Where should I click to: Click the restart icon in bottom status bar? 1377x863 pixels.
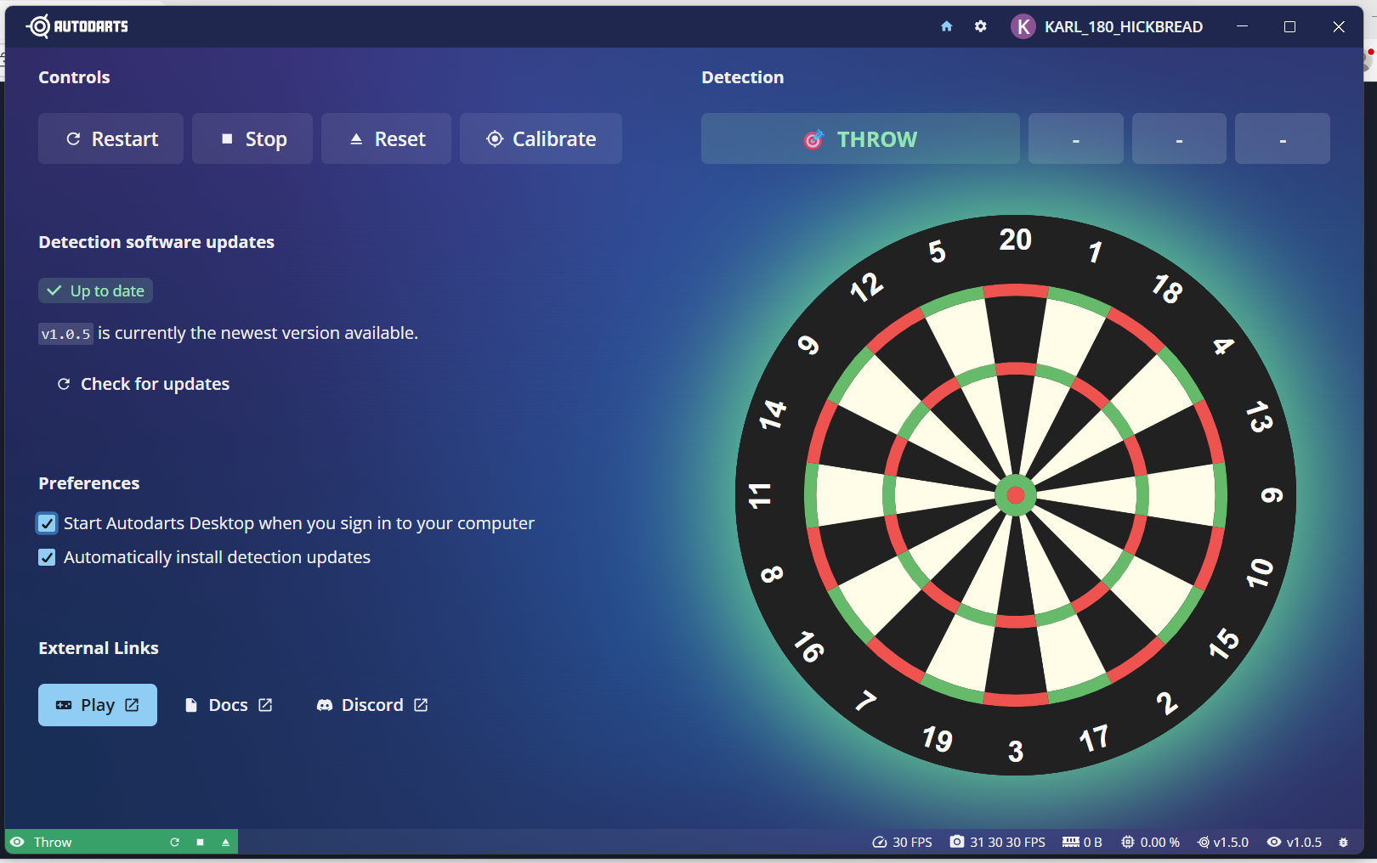point(174,842)
